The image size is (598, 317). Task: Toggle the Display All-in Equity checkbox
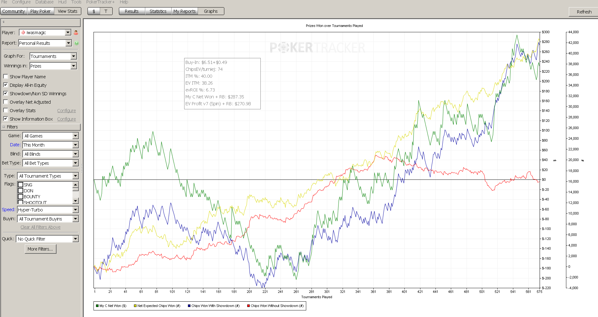(6, 85)
